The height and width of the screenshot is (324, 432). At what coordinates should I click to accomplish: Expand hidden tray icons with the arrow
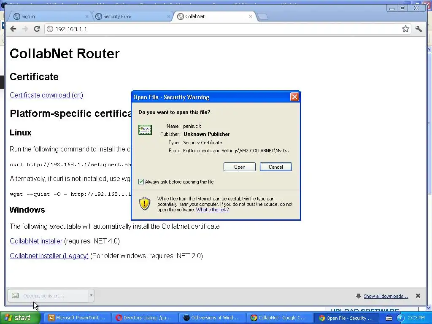tap(400, 318)
